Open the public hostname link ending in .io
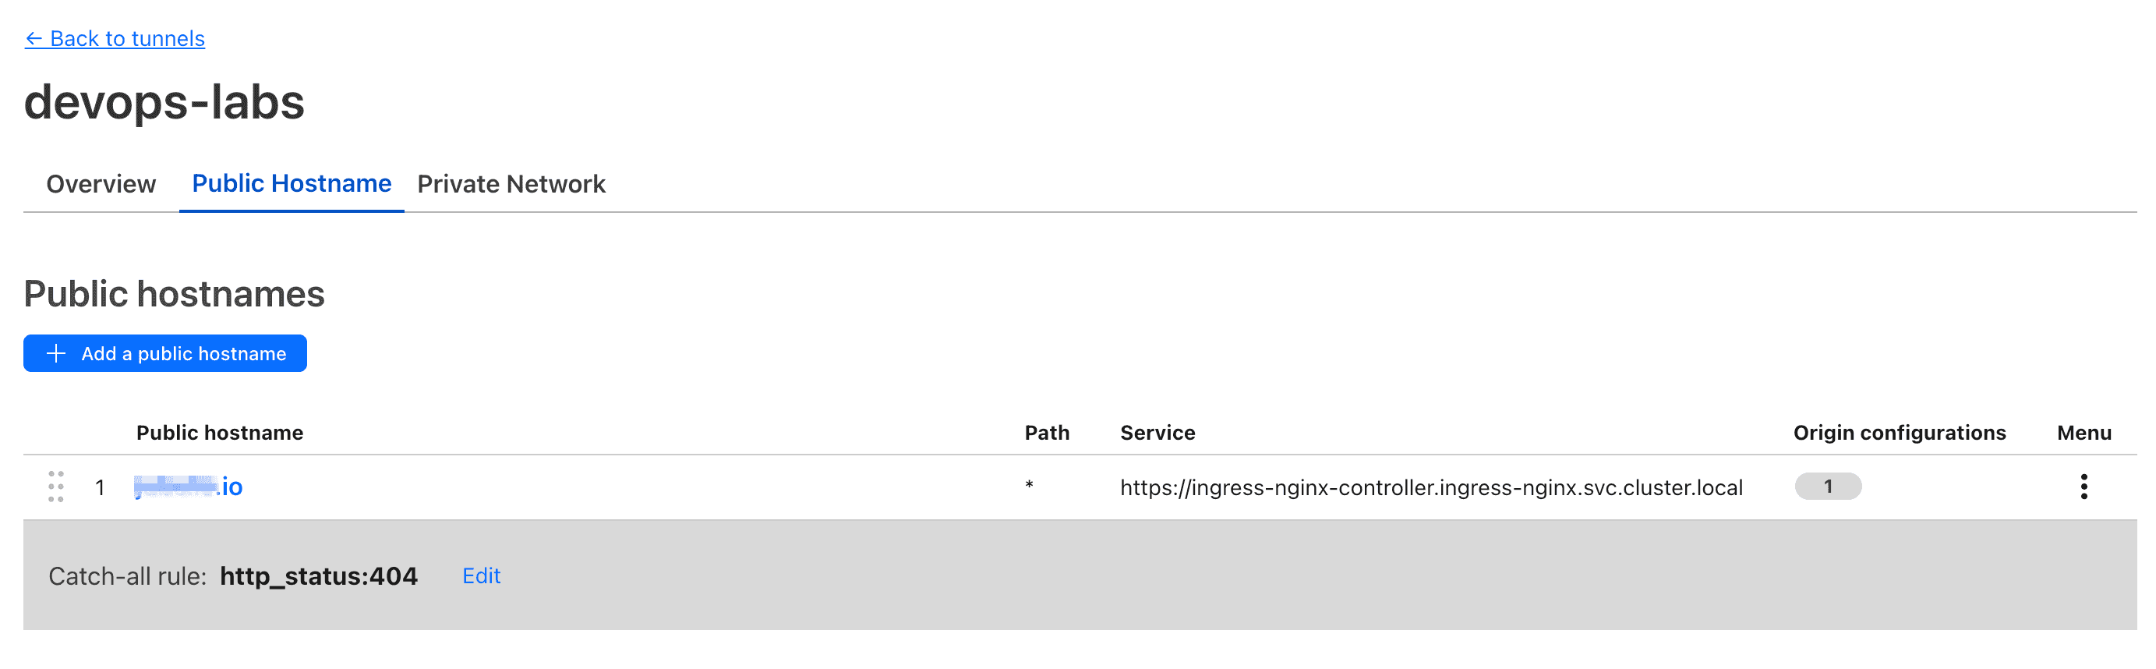The width and height of the screenshot is (2156, 669). [189, 487]
